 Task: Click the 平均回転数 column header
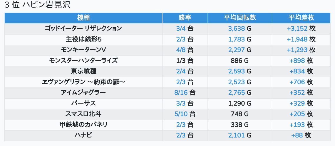(239, 18)
